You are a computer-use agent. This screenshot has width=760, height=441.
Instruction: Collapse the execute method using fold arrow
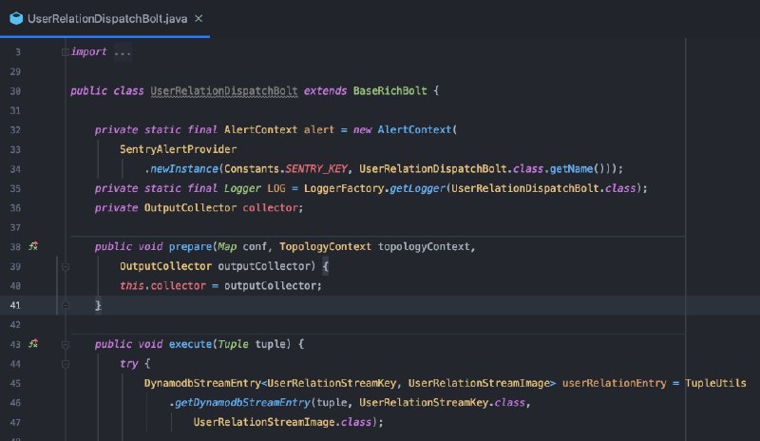click(65, 344)
